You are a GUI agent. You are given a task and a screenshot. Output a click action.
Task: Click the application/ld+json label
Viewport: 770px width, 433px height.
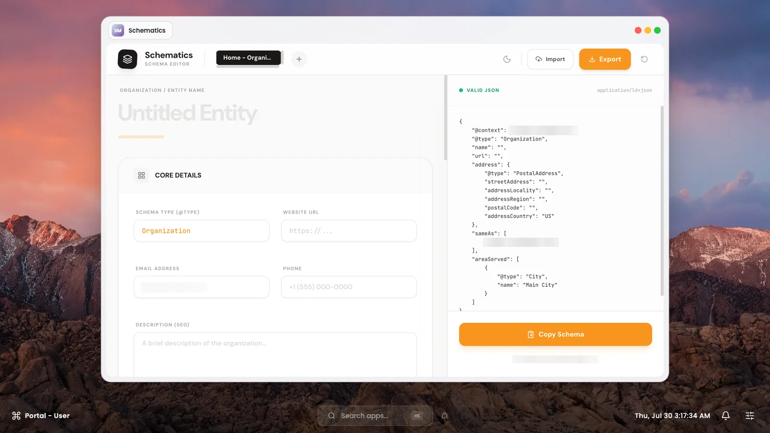625,90
